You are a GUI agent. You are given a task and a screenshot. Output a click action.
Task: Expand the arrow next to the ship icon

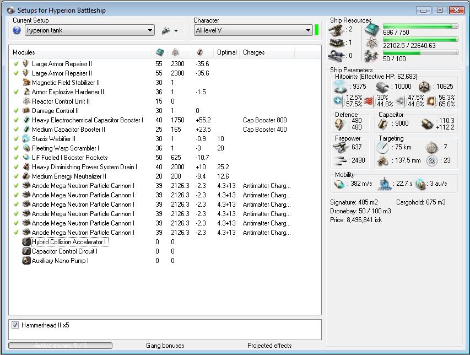click(x=176, y=30)
